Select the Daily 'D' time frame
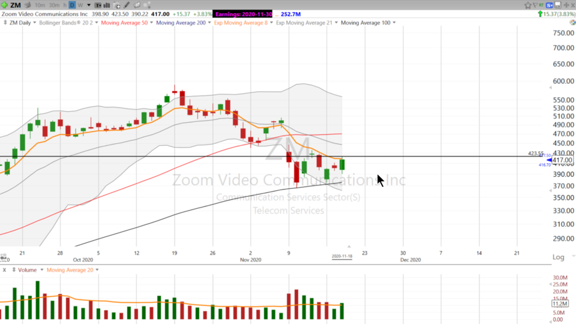The image size is (576, 324). [x=72, y=5]
